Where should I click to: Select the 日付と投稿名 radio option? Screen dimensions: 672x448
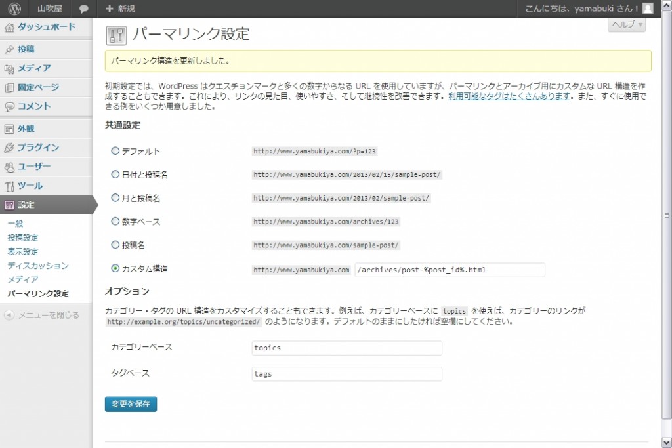click(115, 174)
